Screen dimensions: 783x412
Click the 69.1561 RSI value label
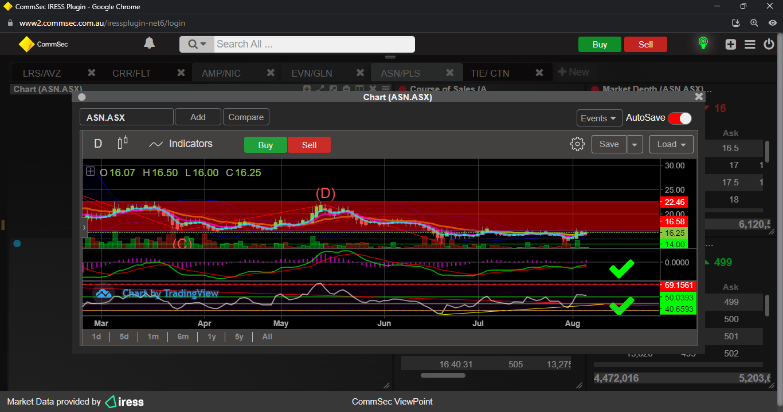point(678,285)
